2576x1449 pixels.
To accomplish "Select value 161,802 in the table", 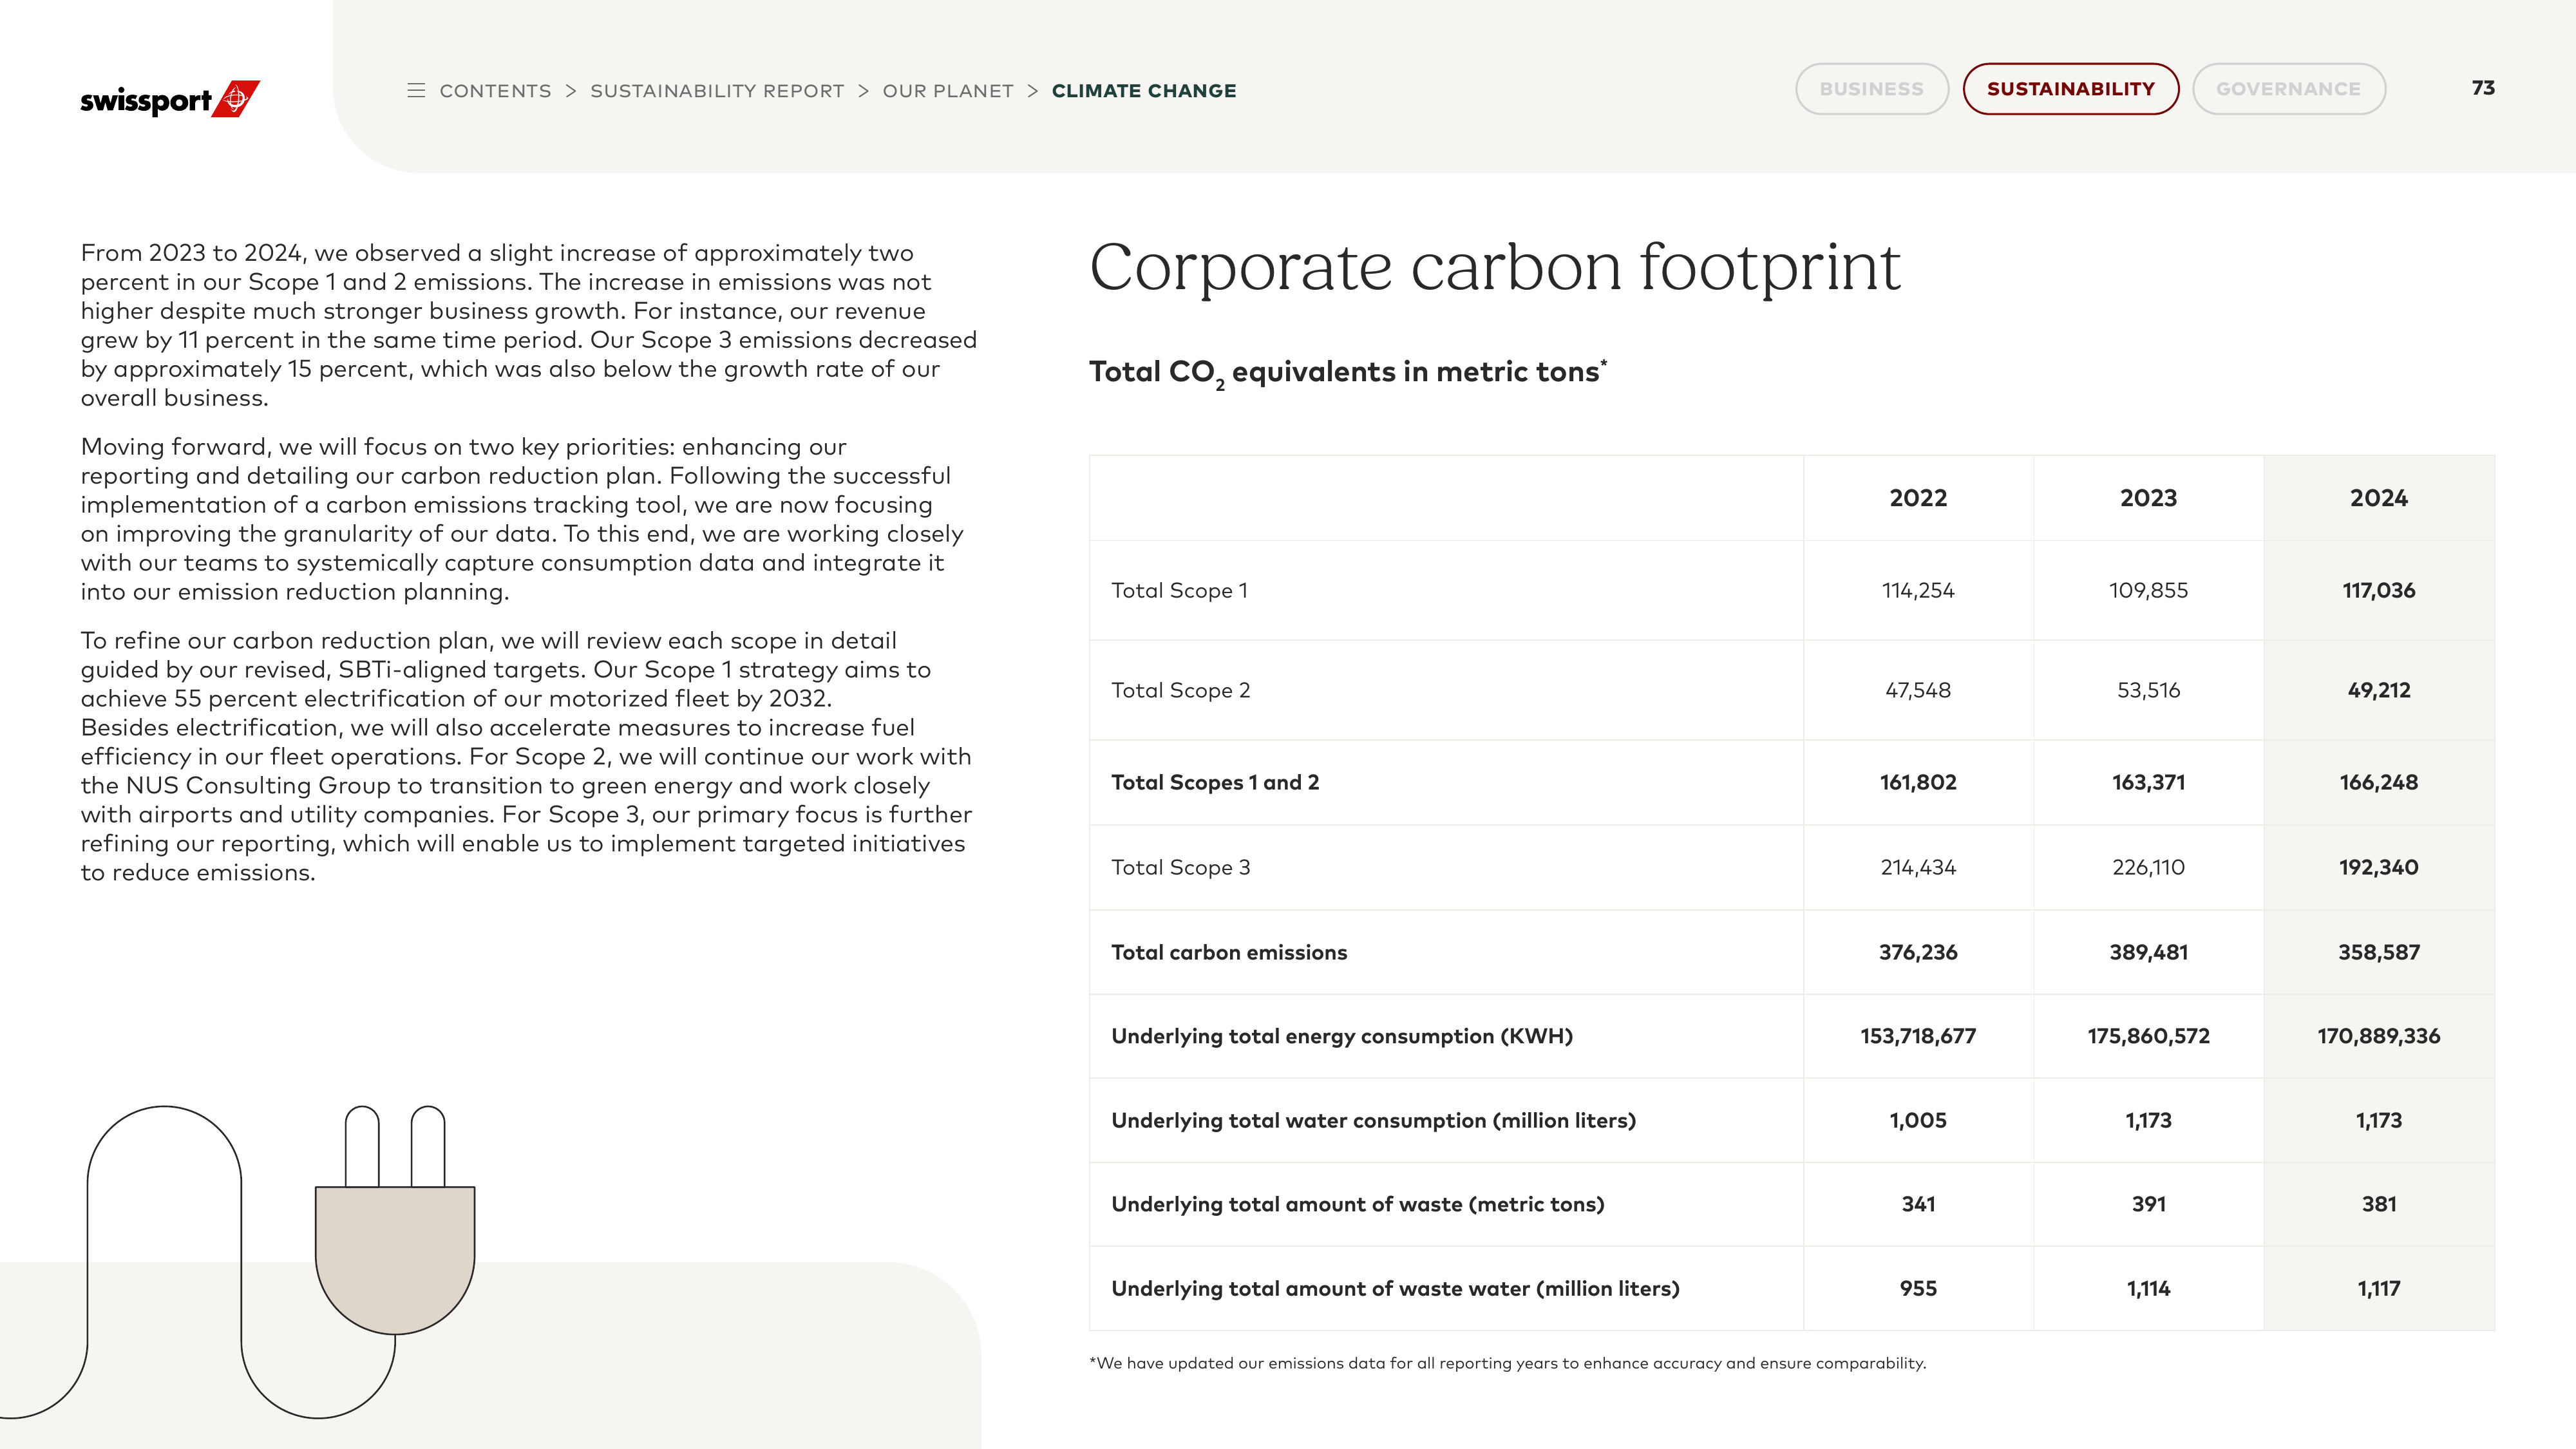I will [1918, 783].
